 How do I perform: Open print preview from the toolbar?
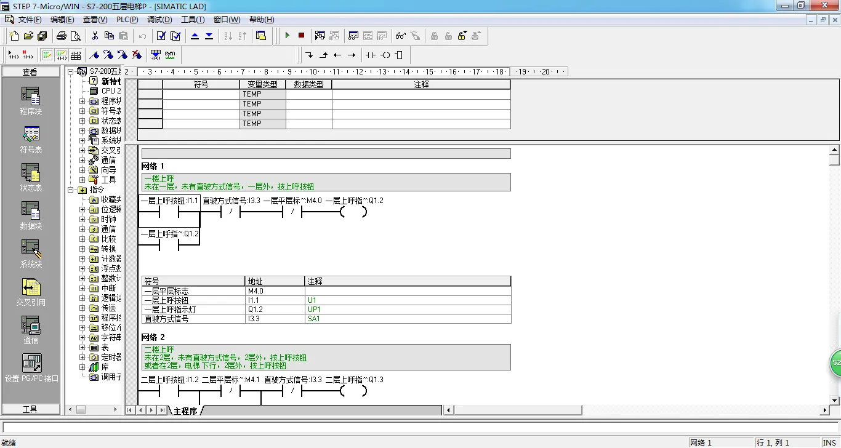pos(76,36)
